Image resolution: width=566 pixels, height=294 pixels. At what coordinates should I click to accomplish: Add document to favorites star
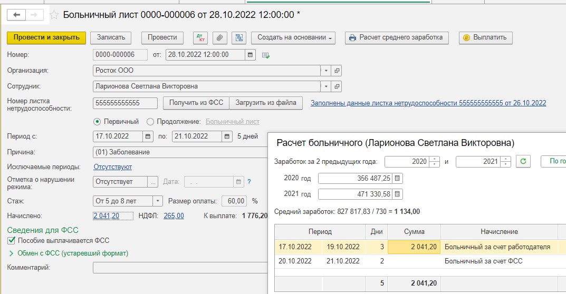54,15
